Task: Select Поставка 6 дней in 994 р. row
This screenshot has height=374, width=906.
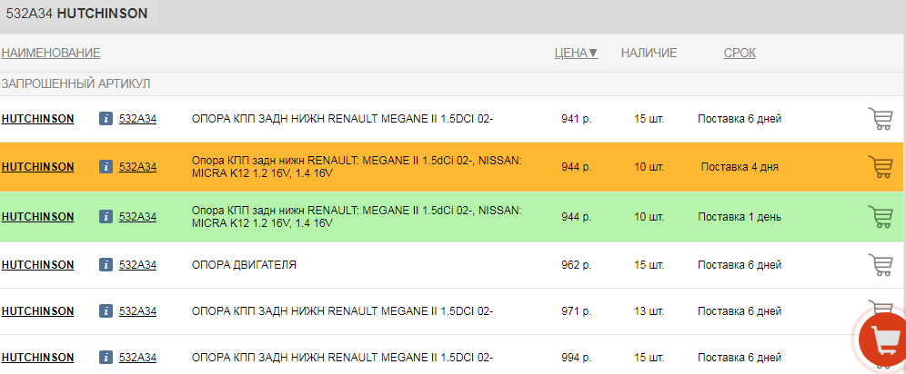Action: coord(740,358)
